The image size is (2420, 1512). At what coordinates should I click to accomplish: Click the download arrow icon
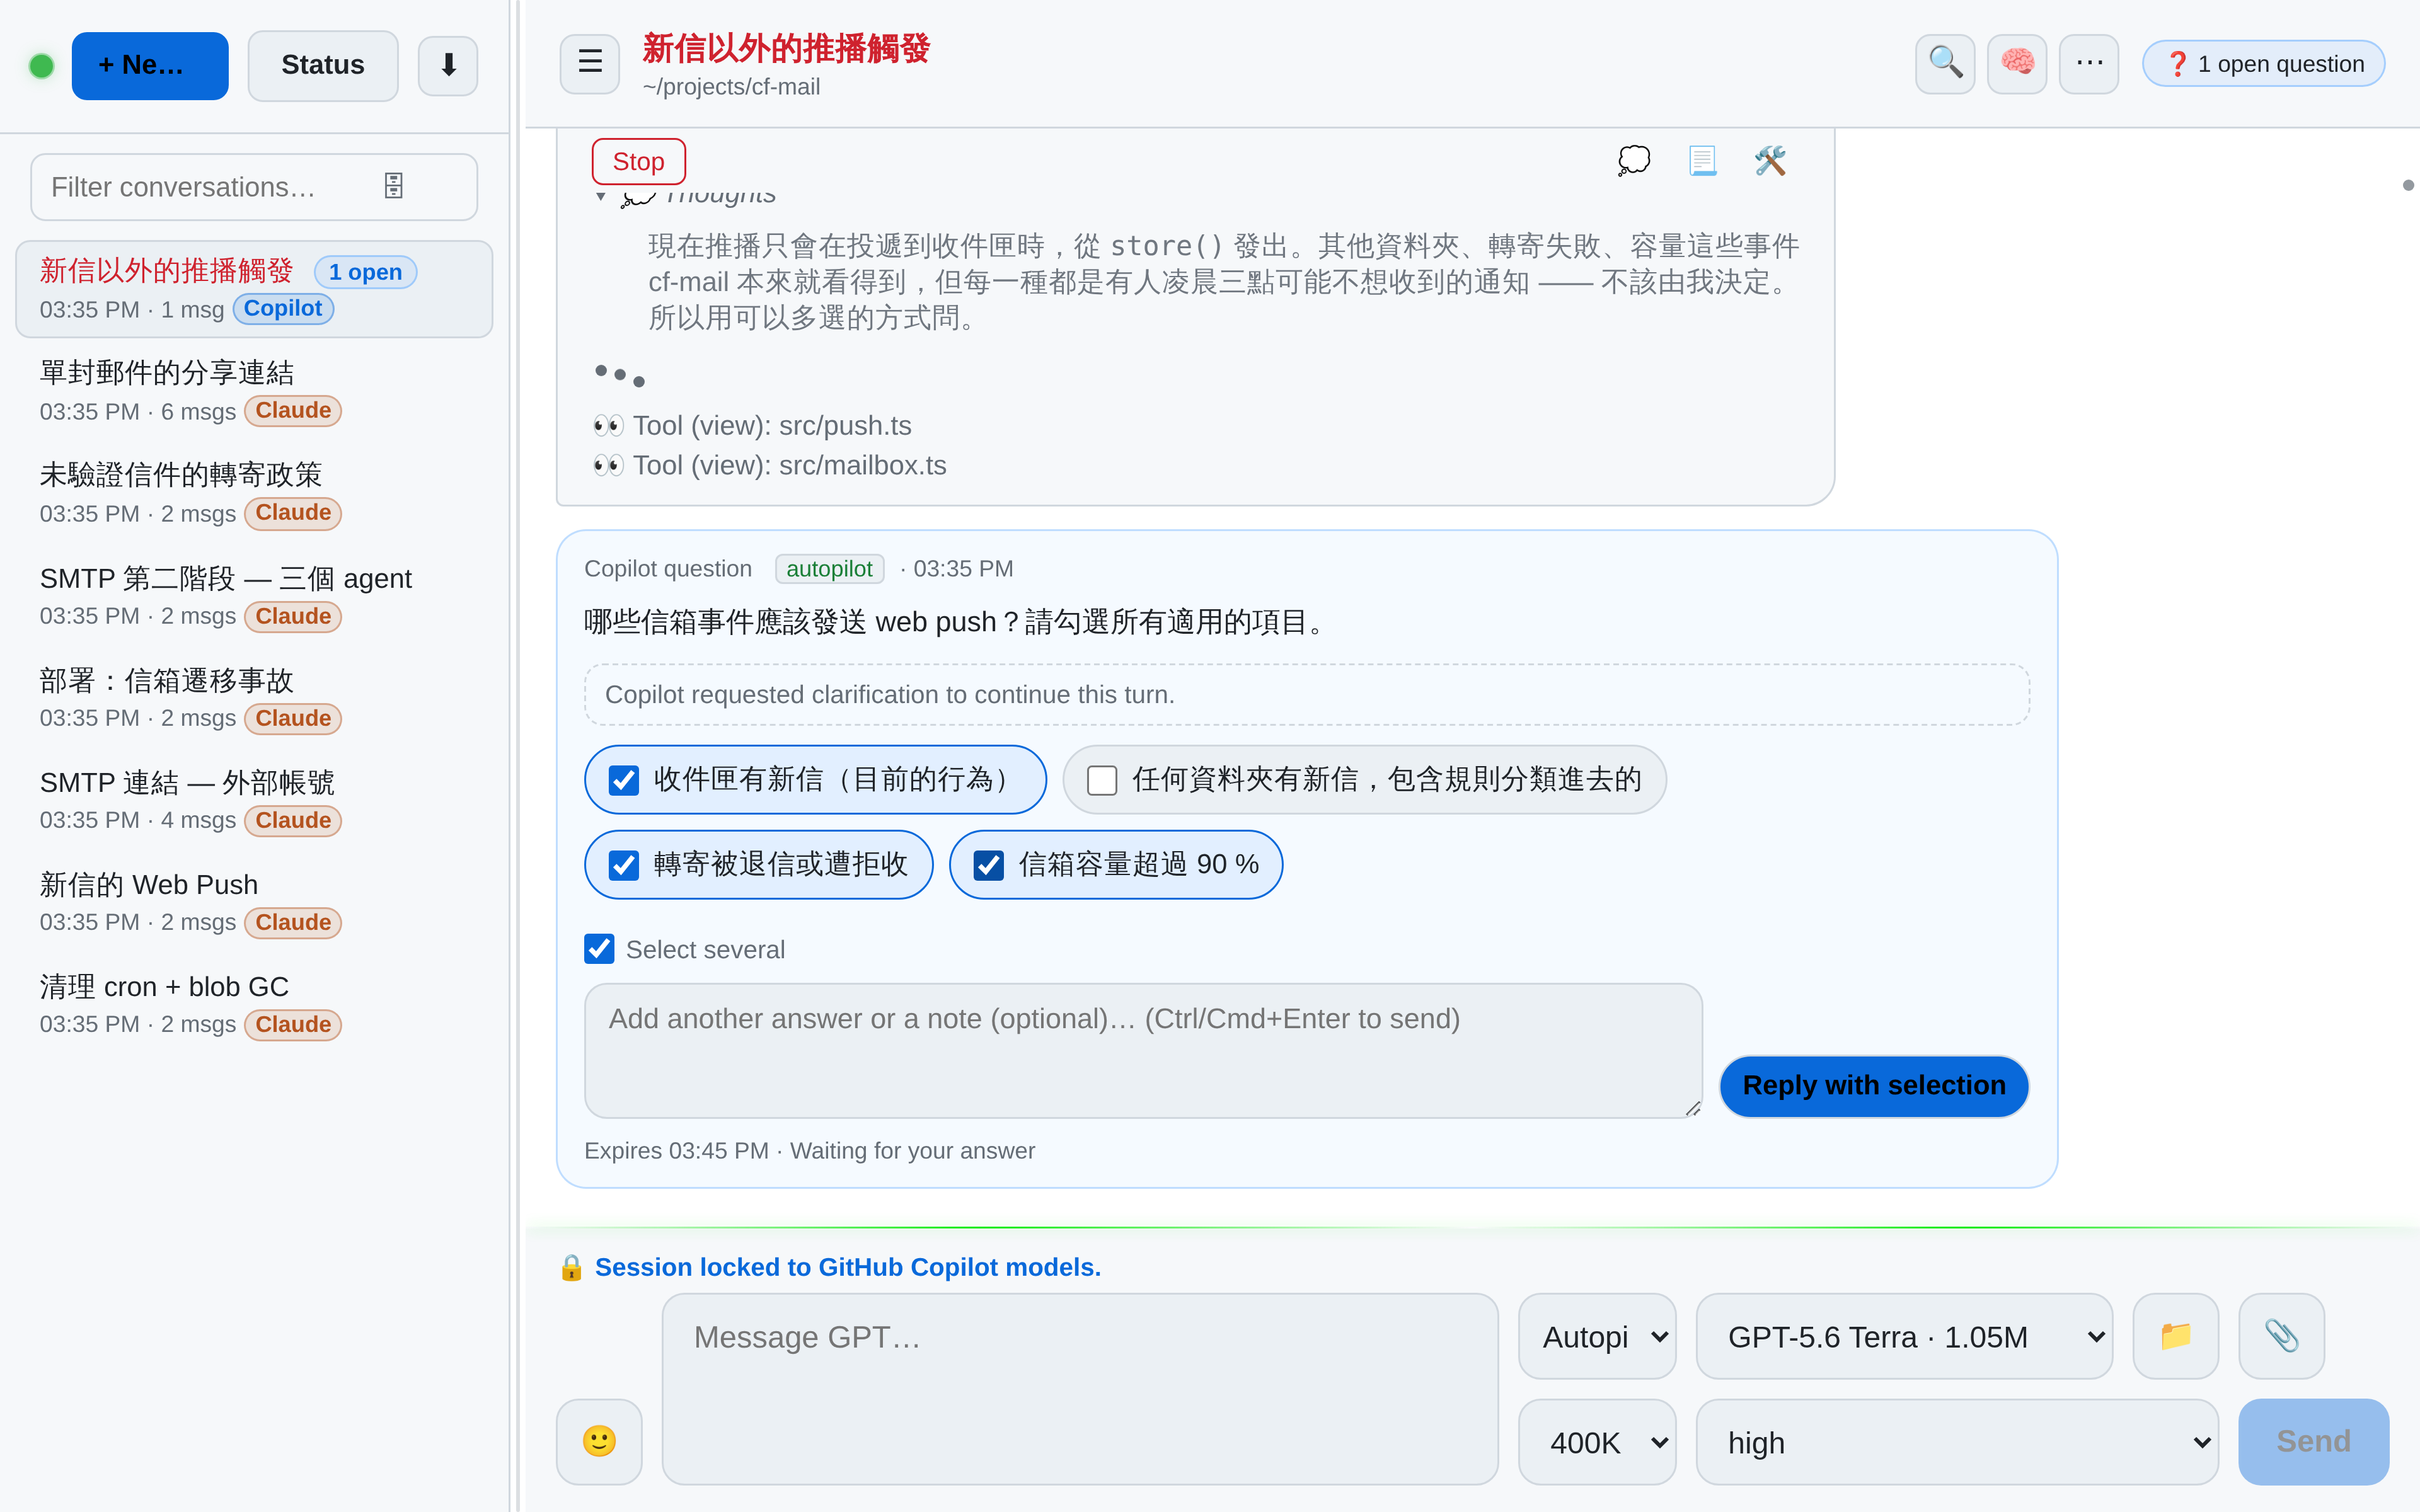pyautogui.click(x=448, y=65)
